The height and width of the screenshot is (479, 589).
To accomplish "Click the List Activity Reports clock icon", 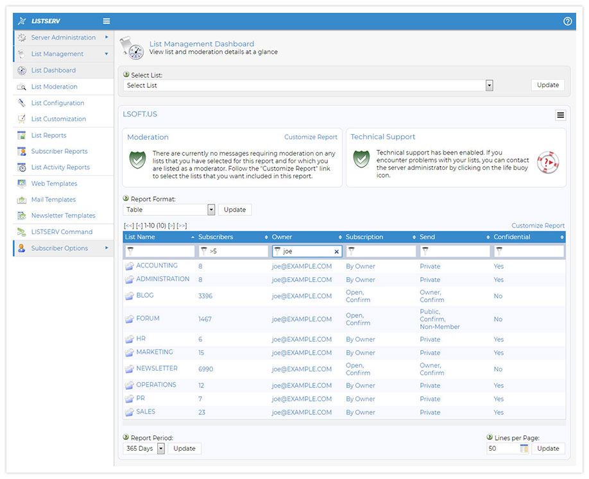I will pos(22,167).
